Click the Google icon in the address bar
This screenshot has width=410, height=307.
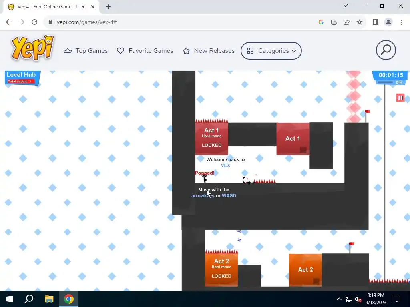click(x=321, y=22)
